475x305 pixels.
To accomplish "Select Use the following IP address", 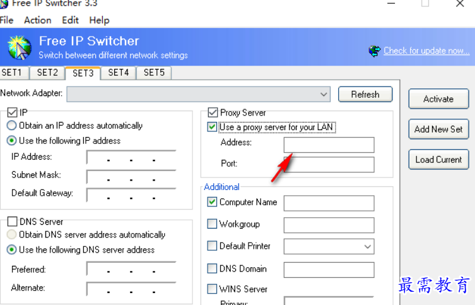I will (64, 141).
